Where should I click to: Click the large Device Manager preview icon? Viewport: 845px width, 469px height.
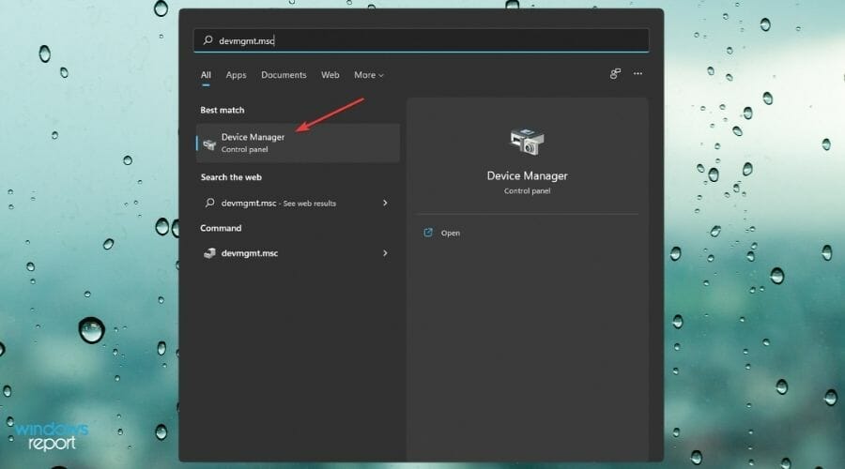tap(527, 143)
